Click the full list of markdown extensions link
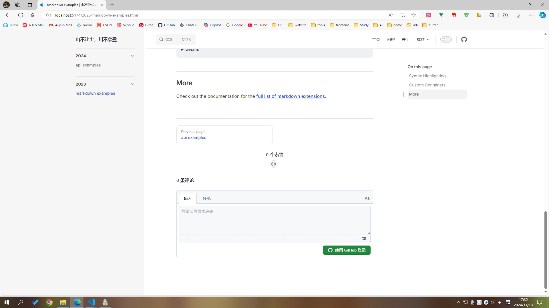 click(290, 96)
